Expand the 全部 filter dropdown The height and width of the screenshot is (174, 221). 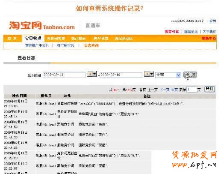pyautogui.click(x=168, y=75)
